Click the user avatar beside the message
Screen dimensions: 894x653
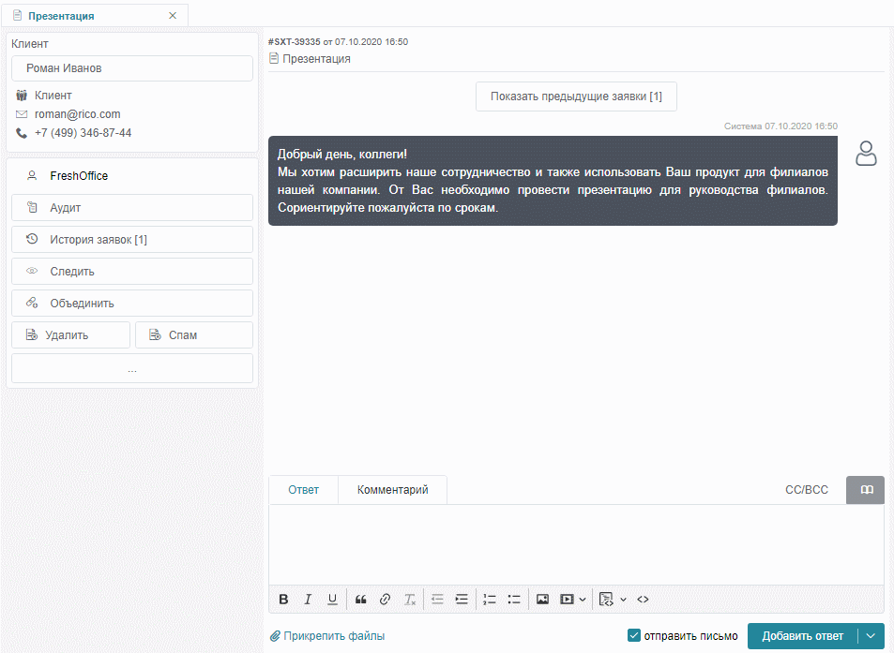[x=866, y=153]
